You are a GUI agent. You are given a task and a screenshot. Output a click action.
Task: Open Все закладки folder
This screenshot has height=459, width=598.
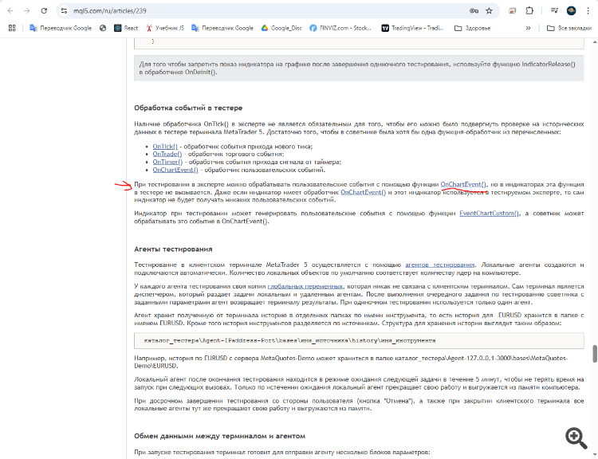click(569, 28)
